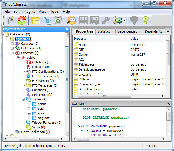Image resolution: width=174 pixels, height=151 pixels.
Task: Click the Slony Replication icon
Action: point(18,132)
